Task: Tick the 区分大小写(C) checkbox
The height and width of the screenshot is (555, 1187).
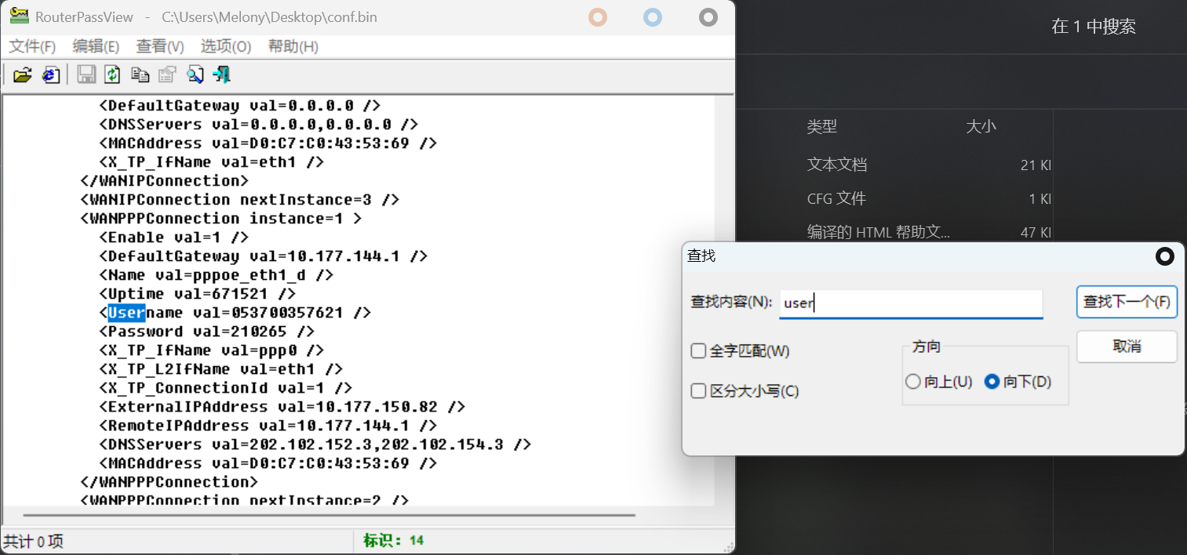Action: click(x=698, y=391)
